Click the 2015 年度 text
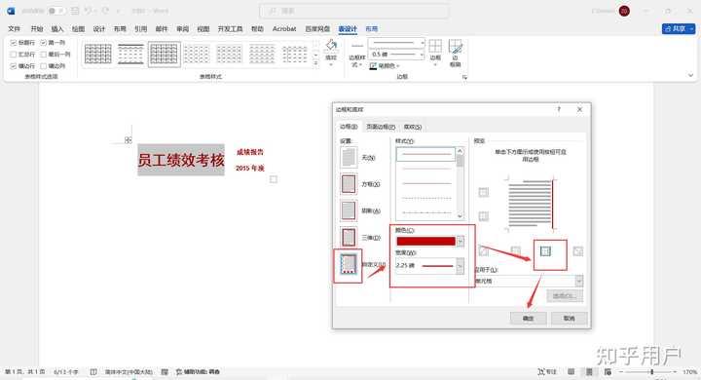This screenshot has height=380, width=701. pos(250,168)
